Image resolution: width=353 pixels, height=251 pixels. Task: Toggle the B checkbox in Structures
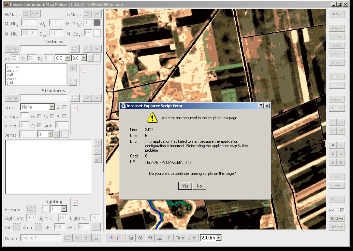64,116
